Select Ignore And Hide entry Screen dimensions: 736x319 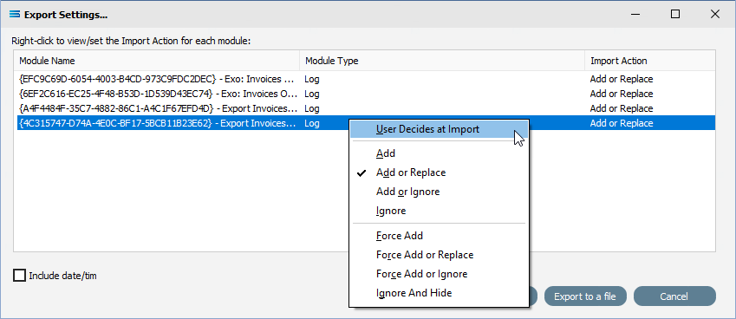point(439,293)
